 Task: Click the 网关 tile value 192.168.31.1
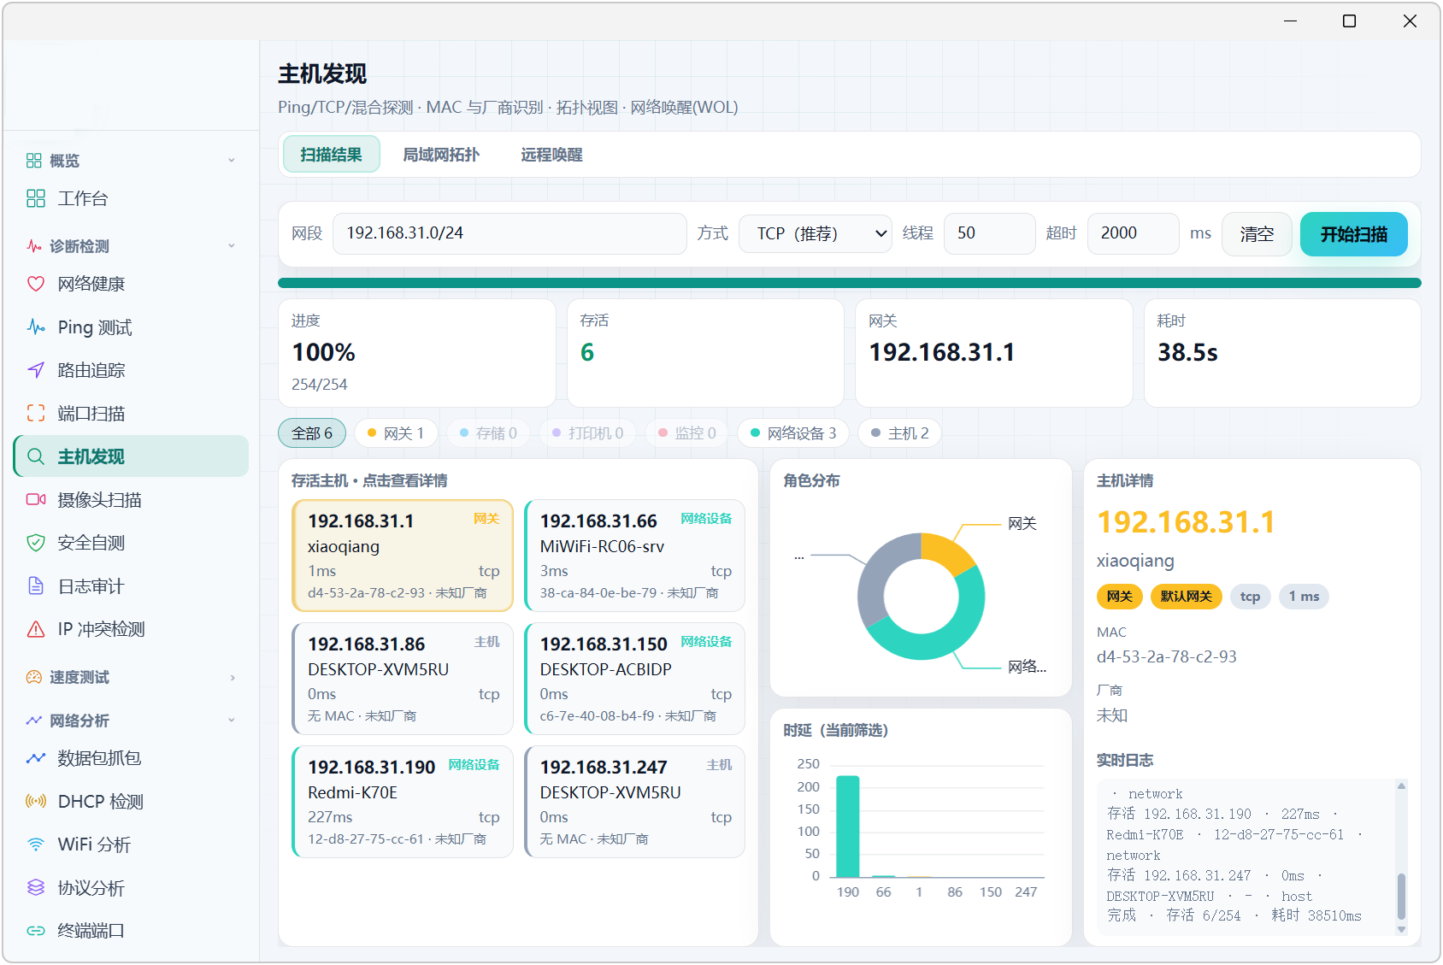[x=942, y=352]
